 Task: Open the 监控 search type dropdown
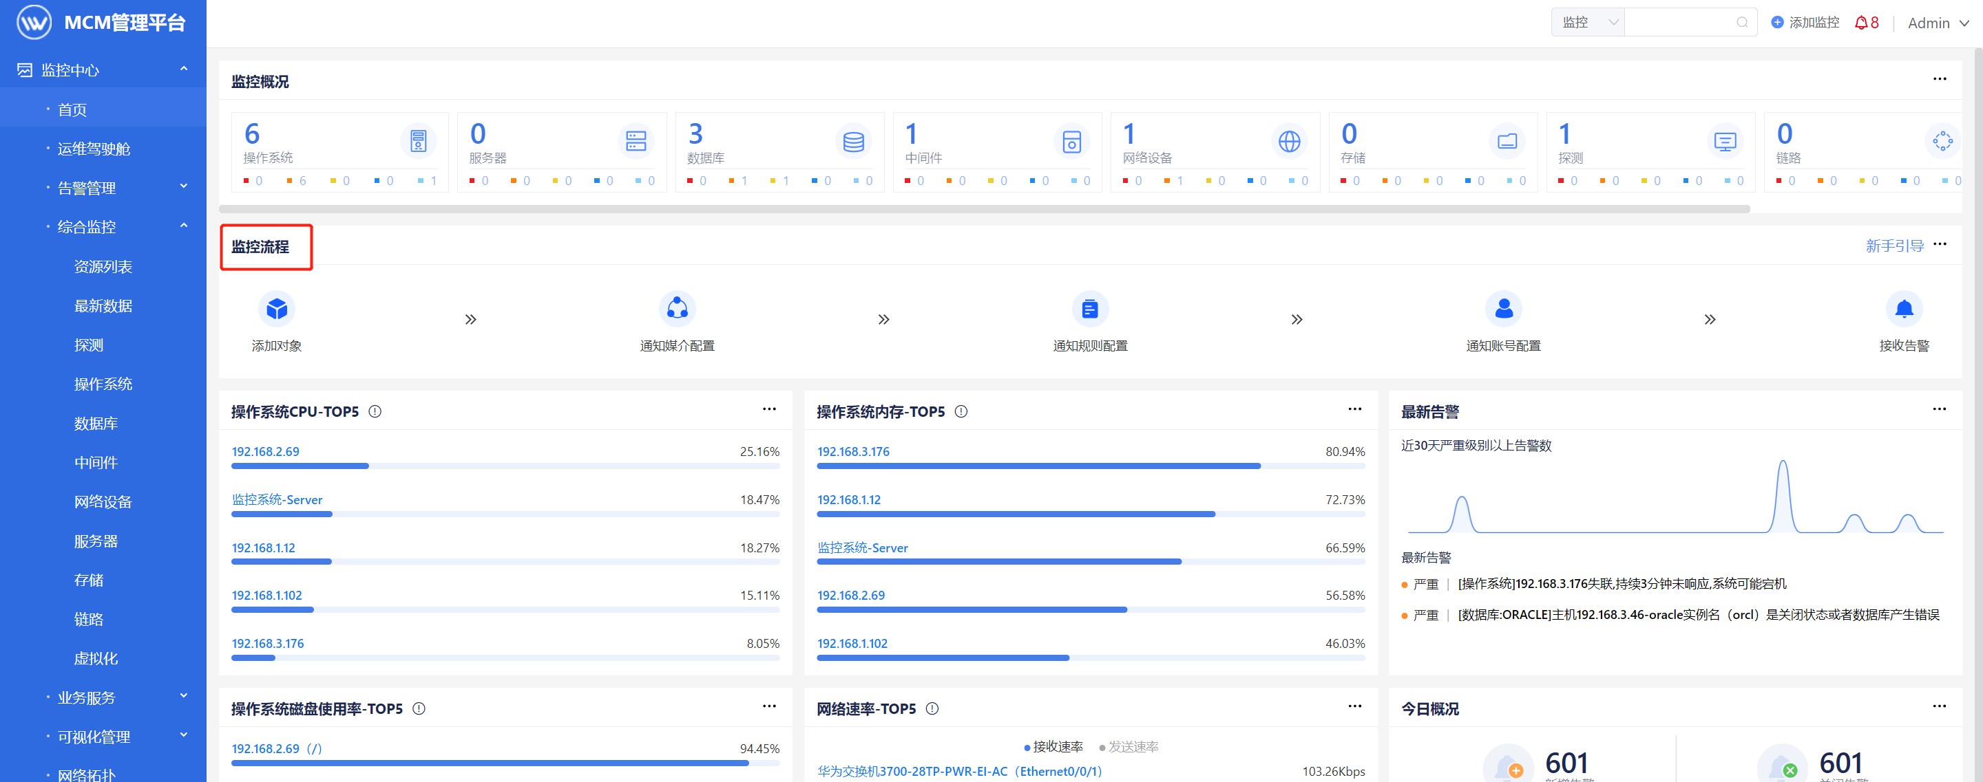[x=1588, y=22]
